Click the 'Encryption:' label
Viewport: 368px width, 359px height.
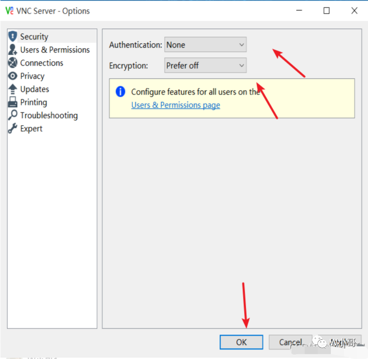click(x=128, y=66)
